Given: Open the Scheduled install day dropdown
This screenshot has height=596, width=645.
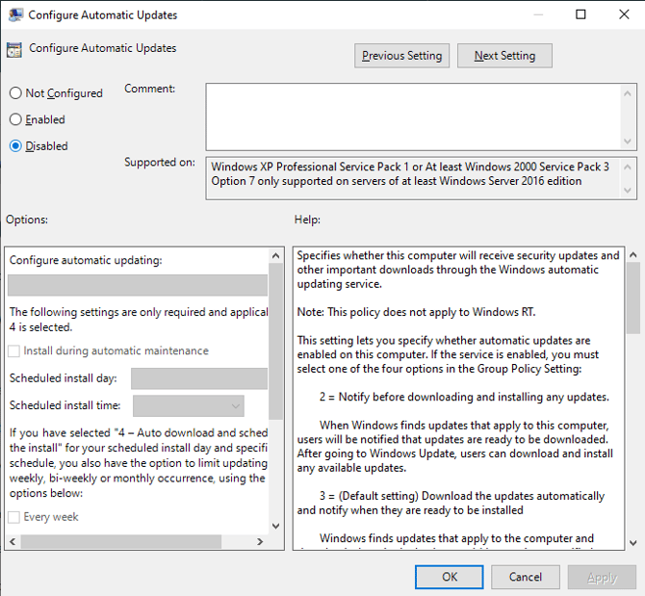Looking at the screenshot, I should coord(198,378).
